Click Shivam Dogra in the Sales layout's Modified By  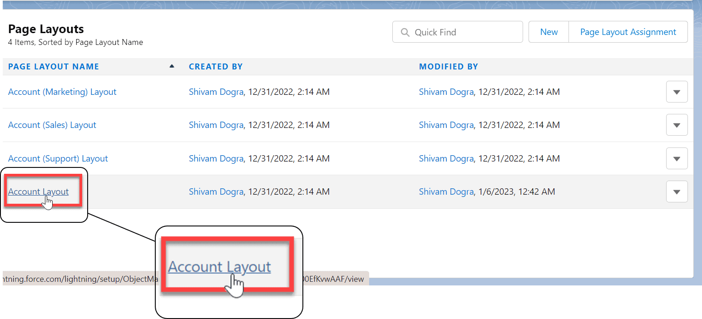pos(446,125)
